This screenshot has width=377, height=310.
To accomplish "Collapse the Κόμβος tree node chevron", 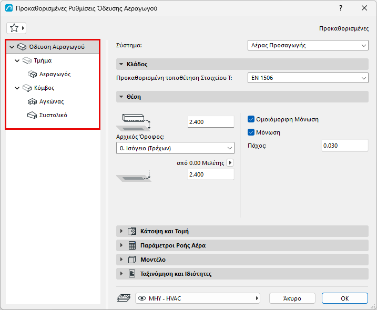I will click(x=17, y=88).
